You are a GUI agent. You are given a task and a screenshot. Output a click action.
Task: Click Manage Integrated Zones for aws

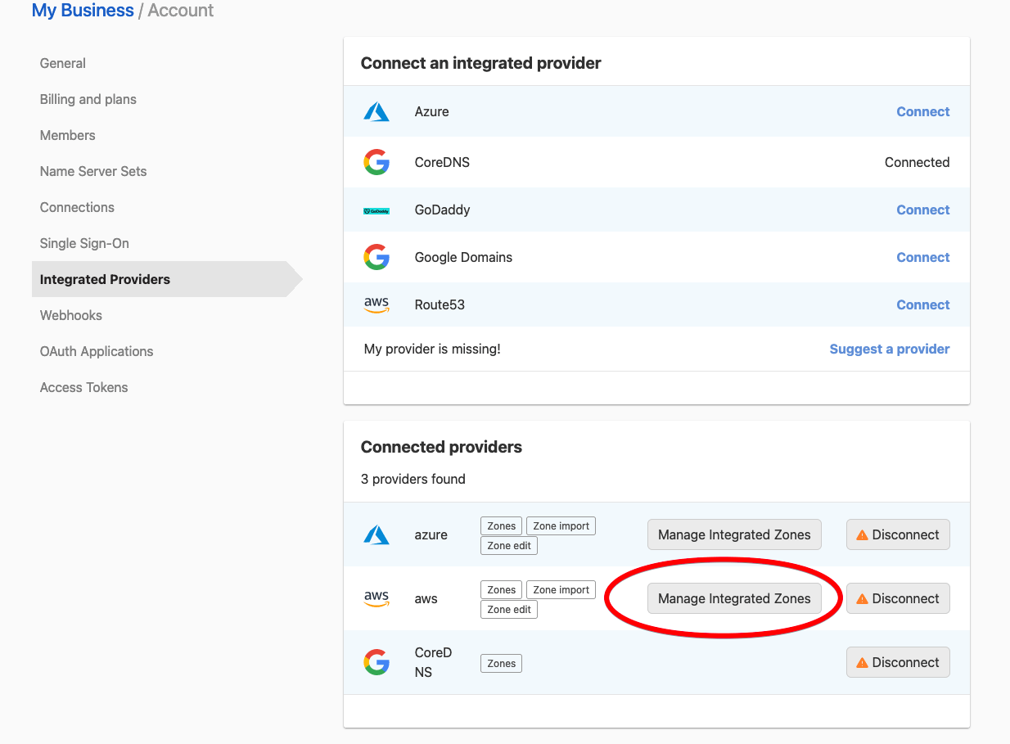coord(734,598)
